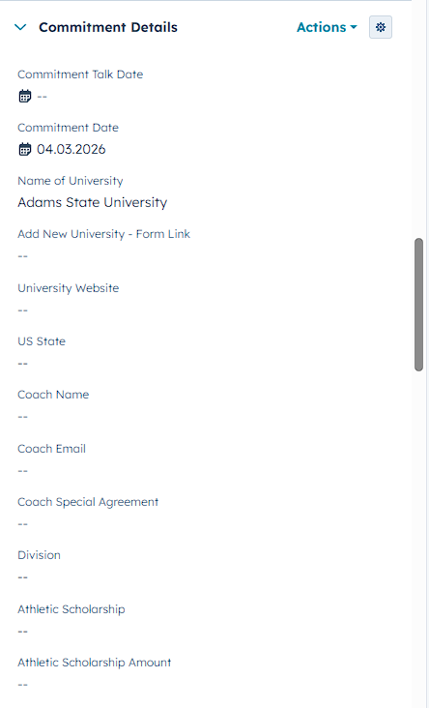The width and height of the screenshot is (429, 708).
Task: Edit the Commitment Date value 04.03.2026
Action: [x=71, y=149]
